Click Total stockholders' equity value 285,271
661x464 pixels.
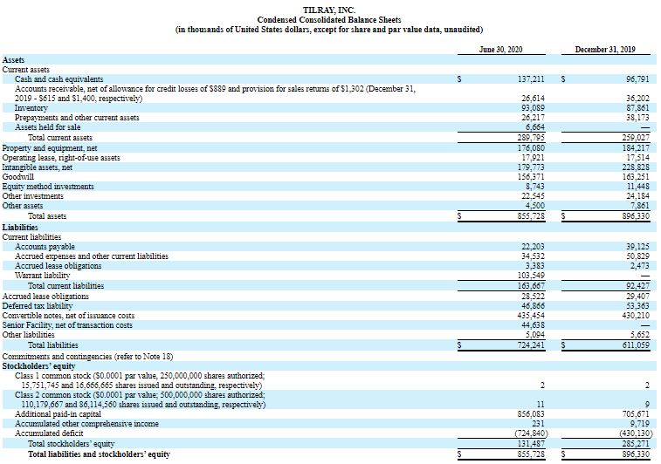[636, 444]
